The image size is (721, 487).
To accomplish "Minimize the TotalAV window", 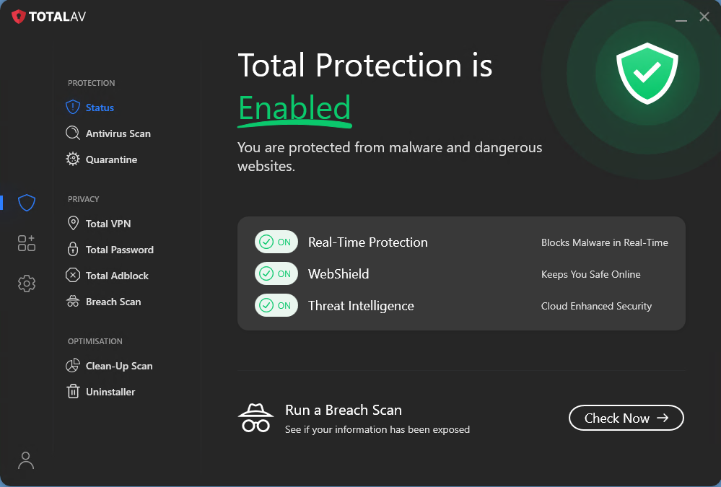I will click(x=681, y=18).
